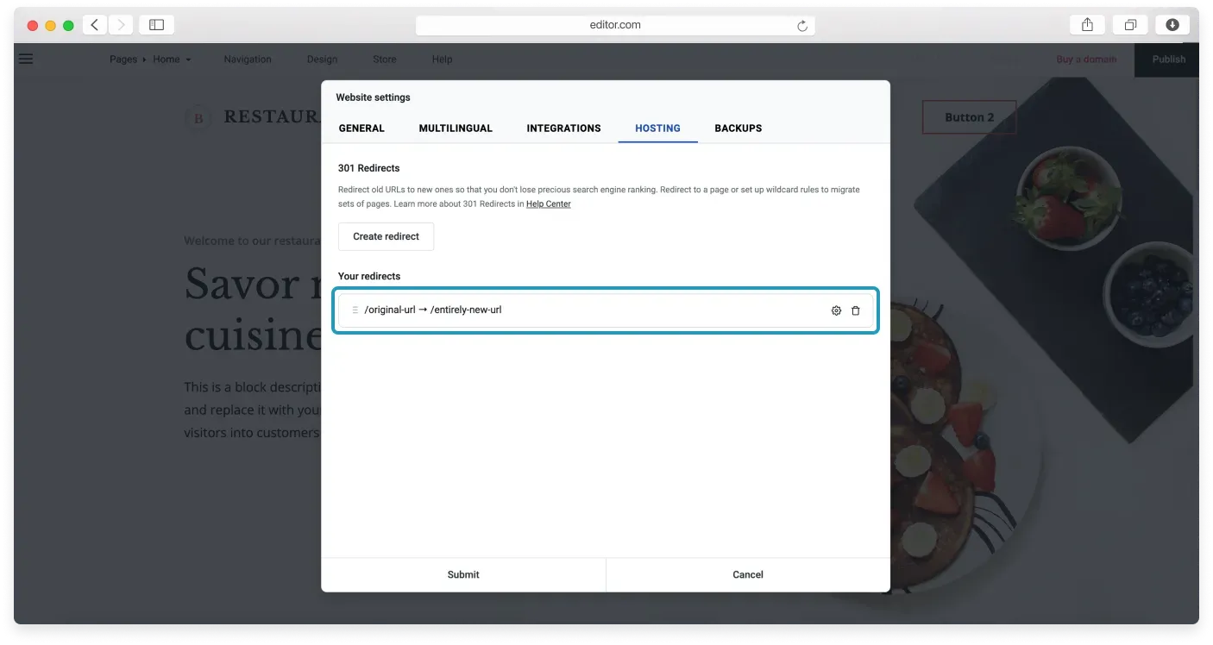Open the browser downloads icon
The height and width of the screenshot is (645, 1213).
(x=1172, y=25)
